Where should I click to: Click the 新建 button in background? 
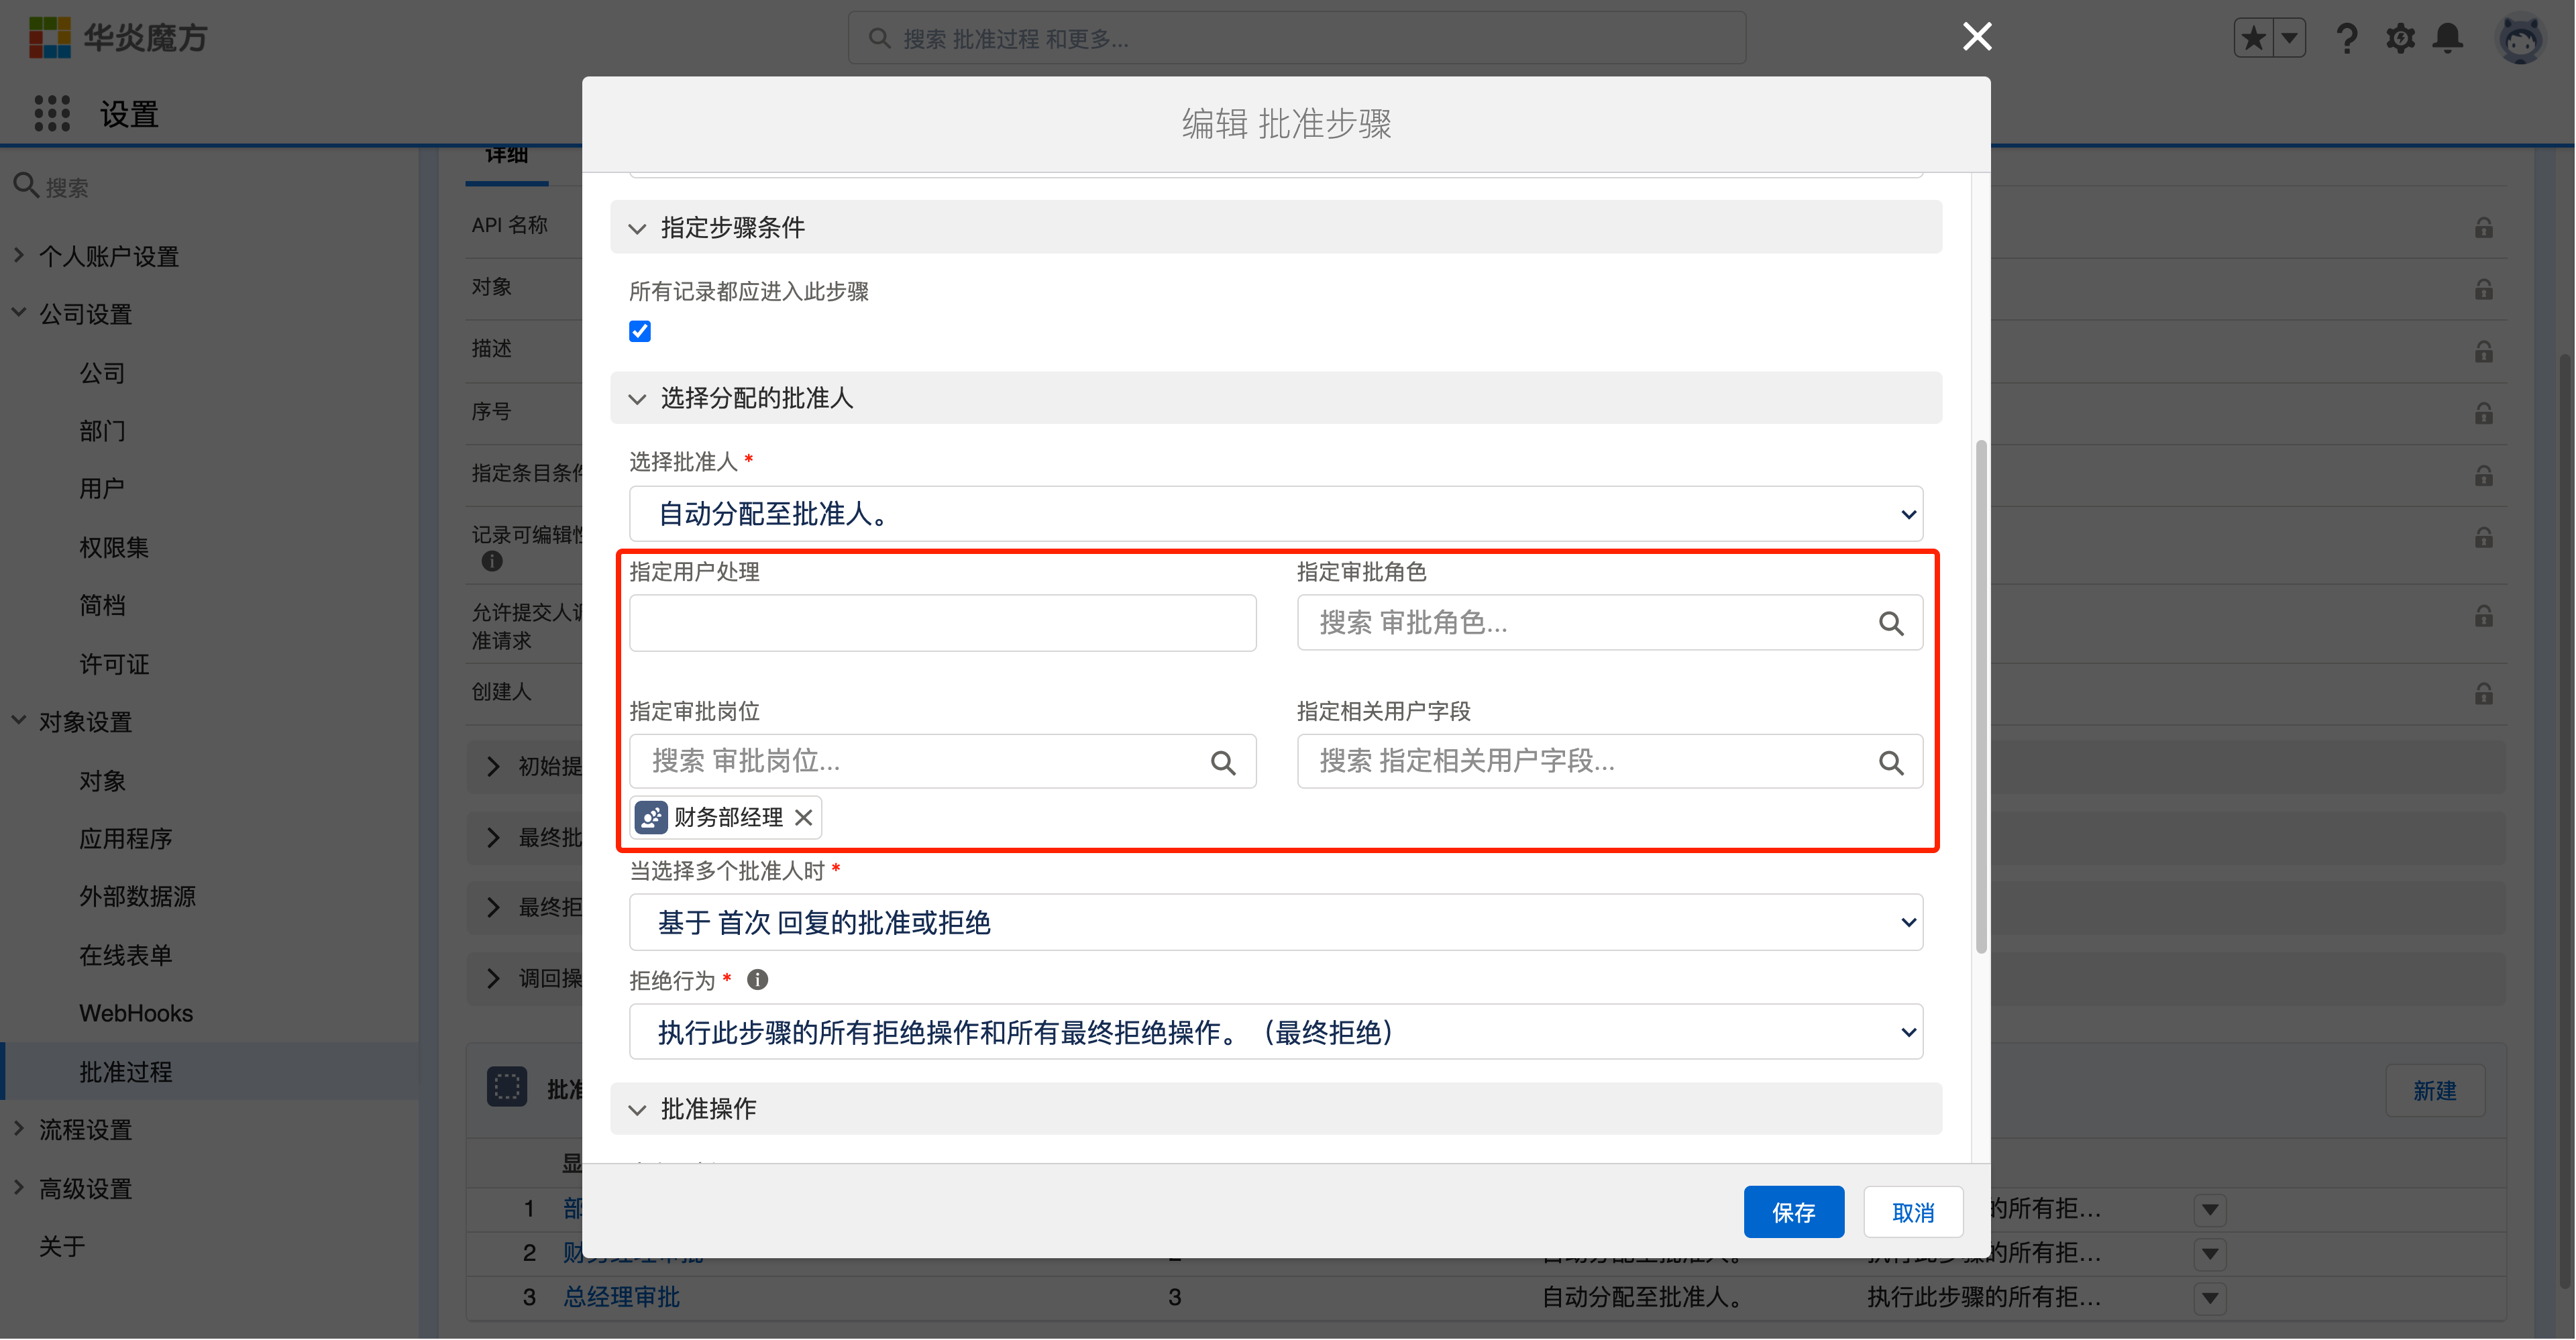[x=2434, y=1091]
